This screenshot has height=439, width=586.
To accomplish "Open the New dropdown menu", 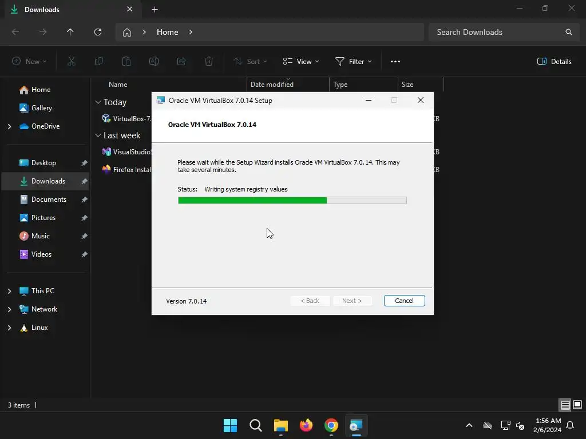I will (x=30, y=62).
